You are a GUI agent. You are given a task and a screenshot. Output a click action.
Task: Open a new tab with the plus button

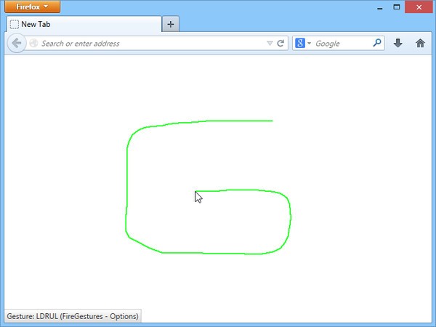coord(171,24)
